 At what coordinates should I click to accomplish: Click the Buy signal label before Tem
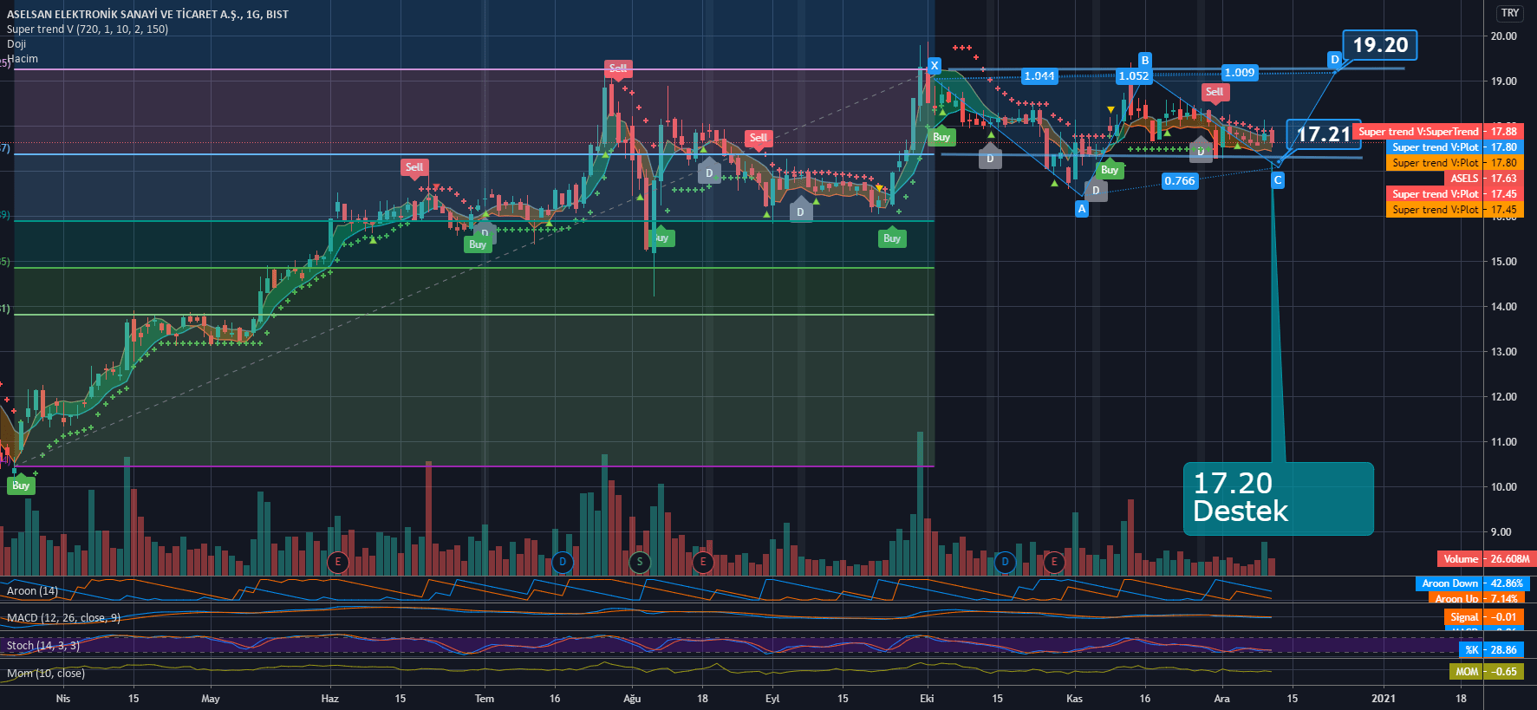click(x=478, y=244)
